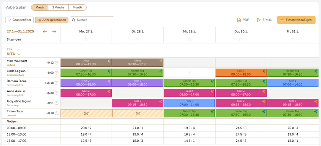Open Barbara Biene Friday Früh 1 shift
Screen dimensions: 321x146
tap(292, 83)
